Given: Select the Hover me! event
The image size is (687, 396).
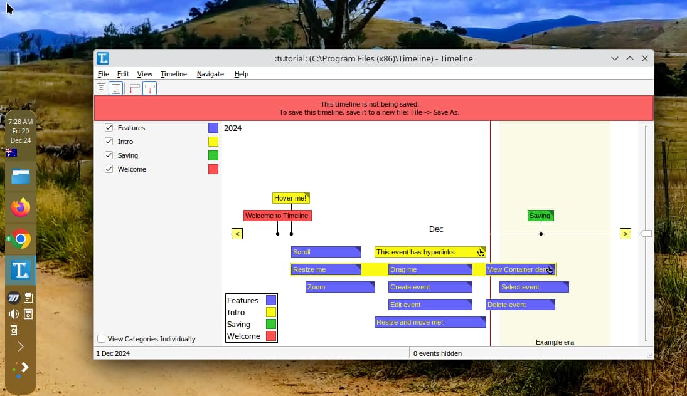Looking at the screenshot, I should click(291, 198).
